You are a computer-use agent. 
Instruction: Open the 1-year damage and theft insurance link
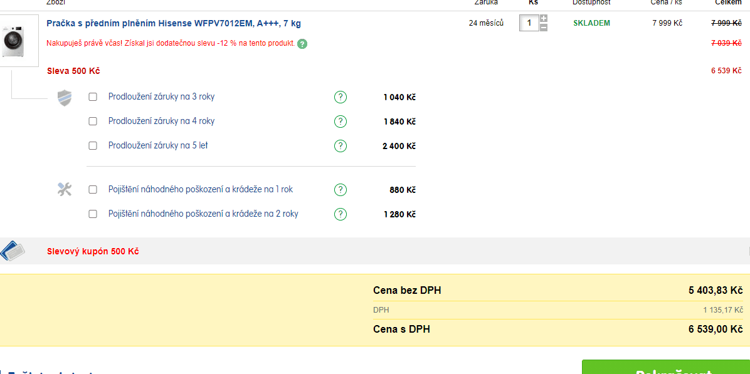tap(201, 189)
